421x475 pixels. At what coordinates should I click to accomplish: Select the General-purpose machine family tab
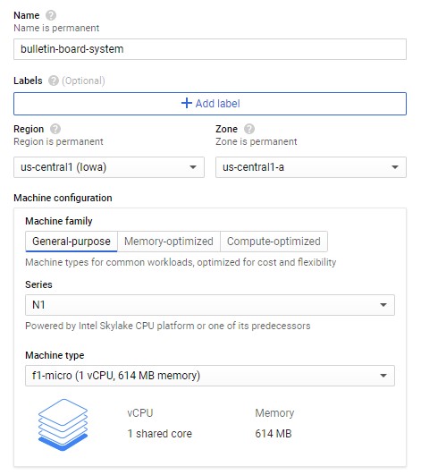[72, 242]
